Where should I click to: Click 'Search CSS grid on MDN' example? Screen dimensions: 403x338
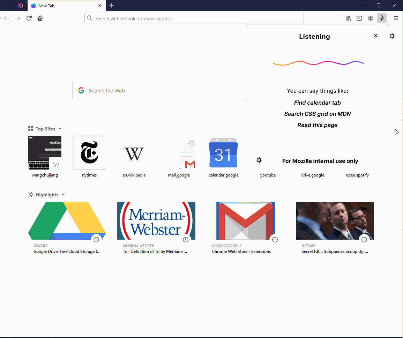[x=318, y=114]
